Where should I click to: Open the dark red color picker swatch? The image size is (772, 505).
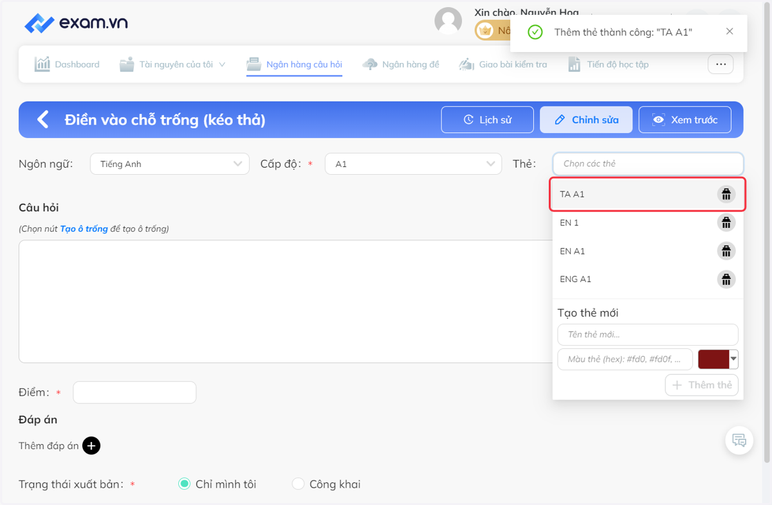click(718, 359)
